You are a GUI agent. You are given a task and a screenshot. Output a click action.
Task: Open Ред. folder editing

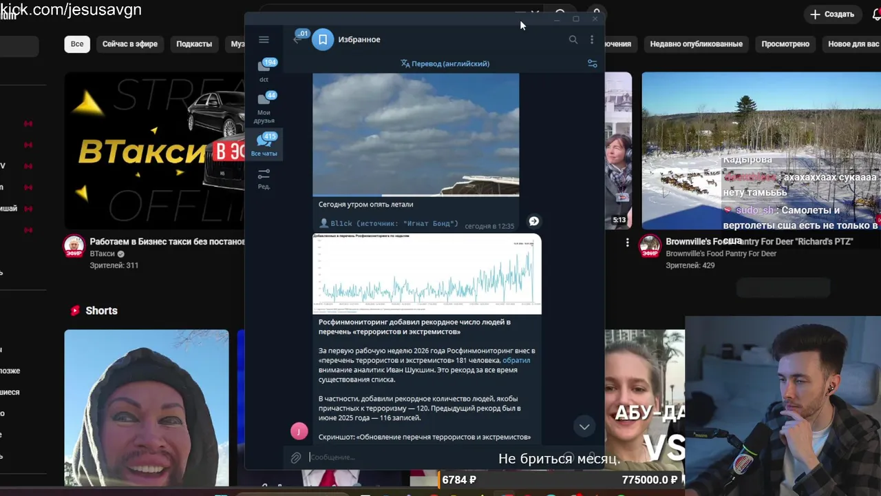tap(264, 178)
